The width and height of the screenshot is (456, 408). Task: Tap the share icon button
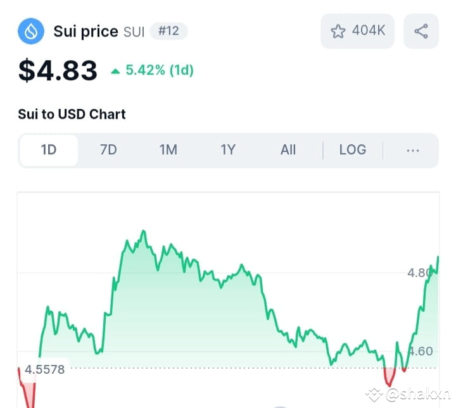[421, 31]
